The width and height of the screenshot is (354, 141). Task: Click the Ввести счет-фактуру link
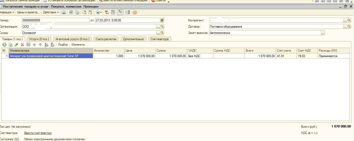tap(38, 133)
